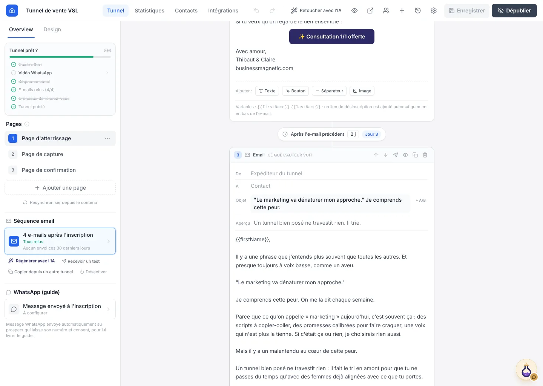Image resolution: width=543 pixels, height=386 pixels.
Task: Duplicate email 3 with the copy icon
Action: click(415, 155)
